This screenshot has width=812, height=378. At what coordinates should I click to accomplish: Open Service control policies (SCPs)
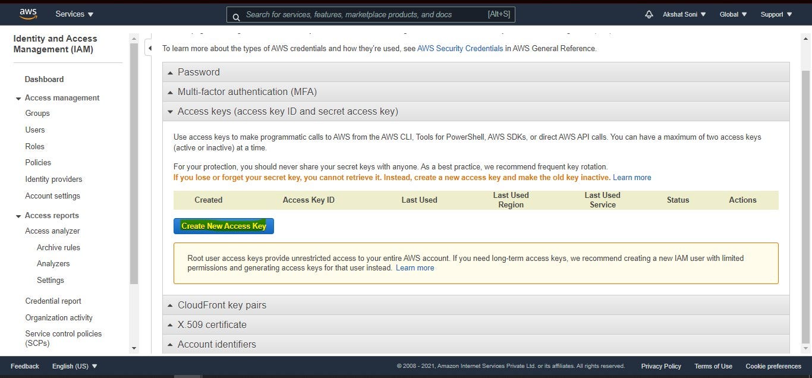(x=63, y=338)
